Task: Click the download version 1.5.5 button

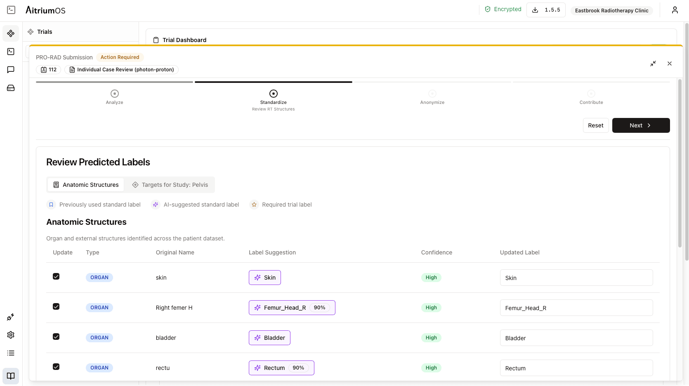Action: pos(546,10)
